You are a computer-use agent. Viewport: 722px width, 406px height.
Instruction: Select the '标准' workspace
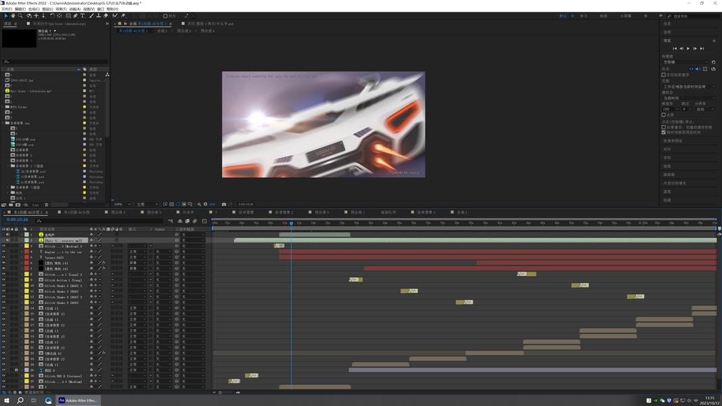coord(603,16)
